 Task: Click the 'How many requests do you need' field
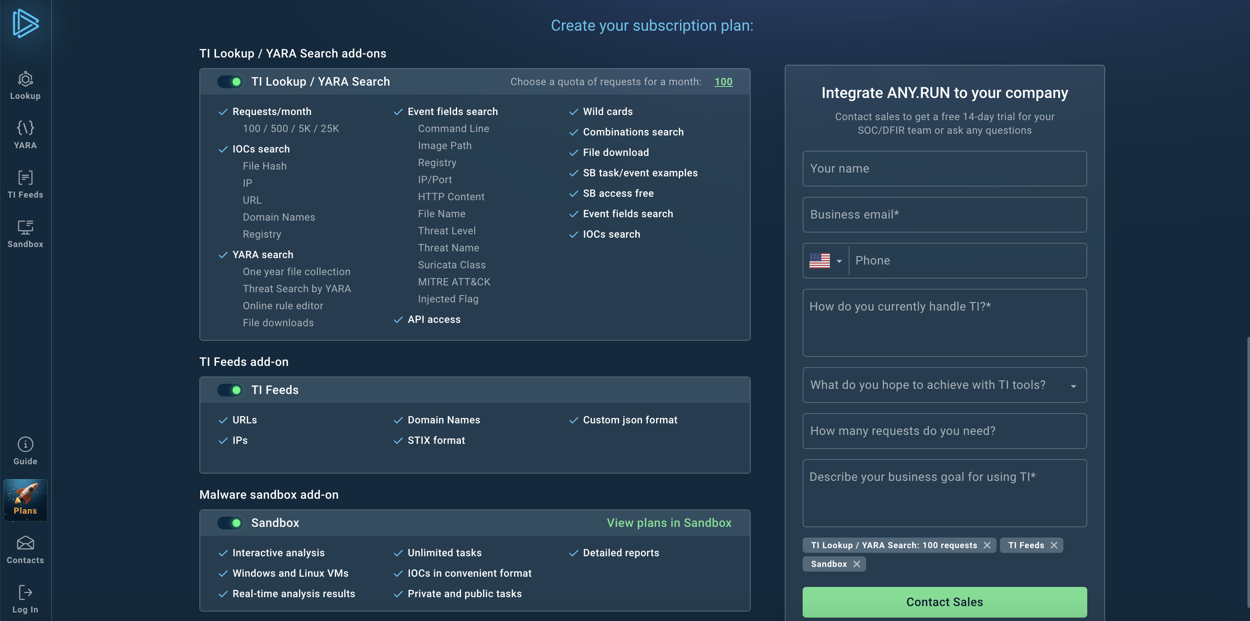[945, 431]
